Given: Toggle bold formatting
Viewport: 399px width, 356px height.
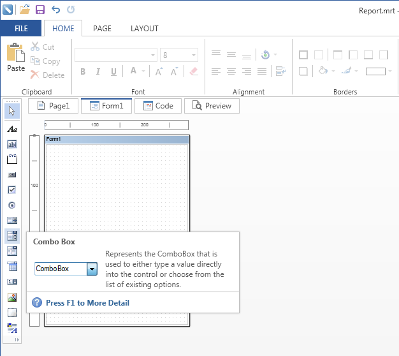Looking at the screenshot, I should coord(83,71).
